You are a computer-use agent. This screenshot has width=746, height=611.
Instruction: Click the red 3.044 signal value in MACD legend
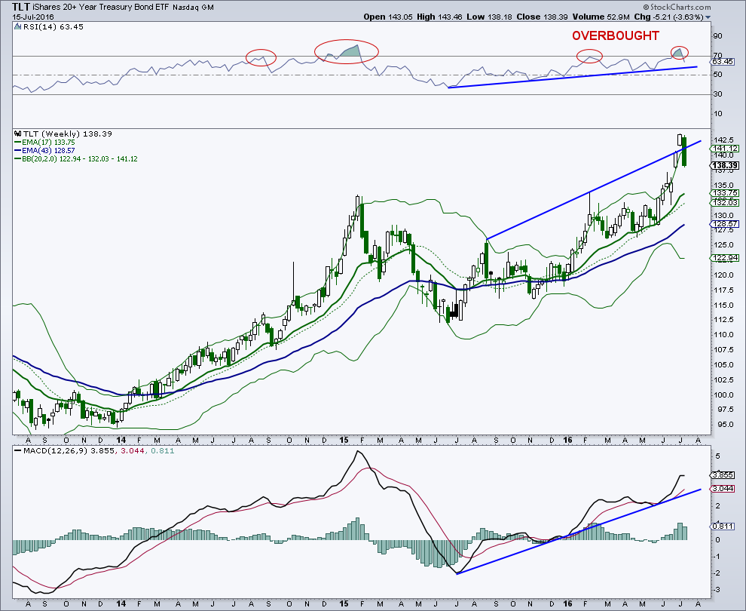pos(133,450)
